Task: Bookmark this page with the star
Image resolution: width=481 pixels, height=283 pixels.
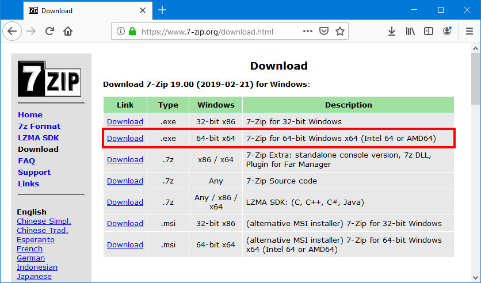Action: [340, 31]
